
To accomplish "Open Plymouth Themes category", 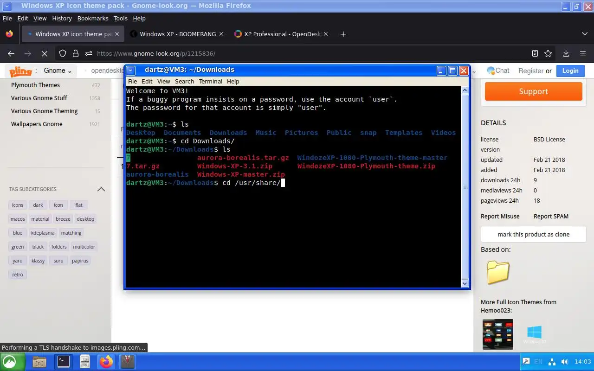I will pos(35,85).
